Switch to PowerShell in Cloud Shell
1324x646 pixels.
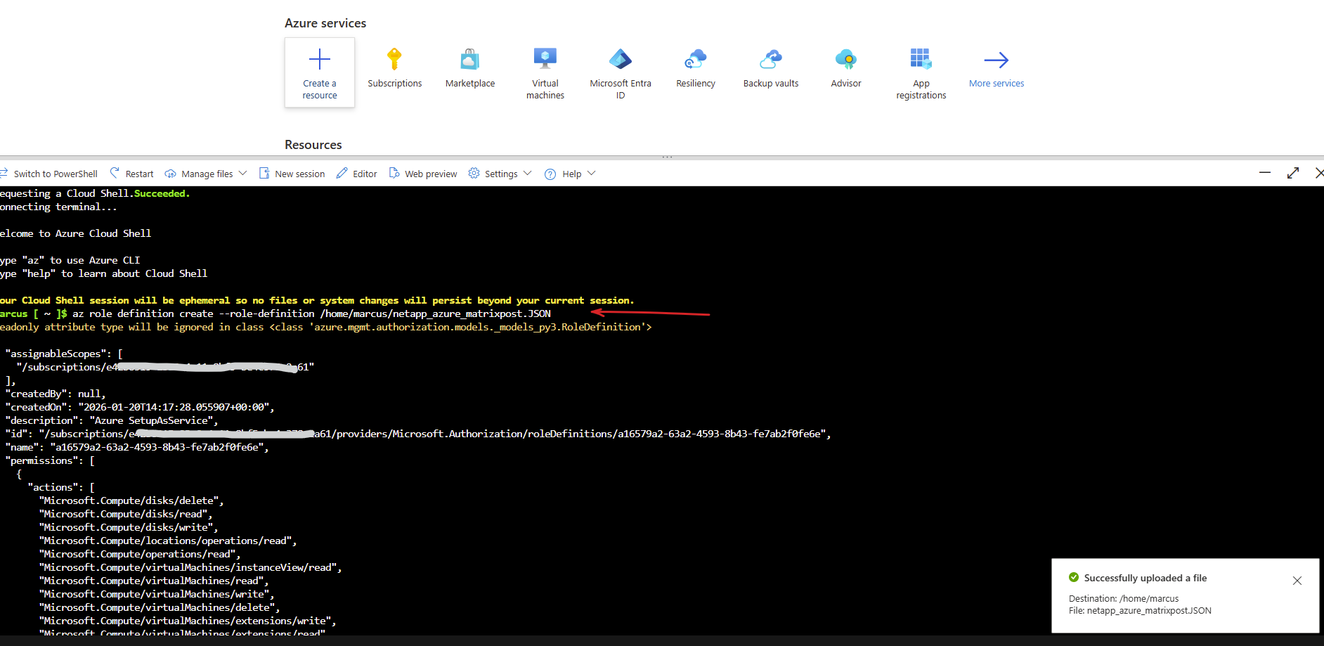pyautogui.click(x=49, y=174)
